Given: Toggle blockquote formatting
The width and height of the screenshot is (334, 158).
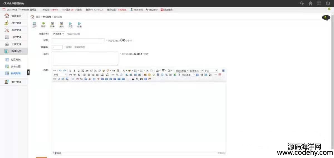Looking at the screenshot, I should 114,71.
